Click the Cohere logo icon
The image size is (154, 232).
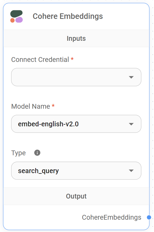click(x=17, y=16)
